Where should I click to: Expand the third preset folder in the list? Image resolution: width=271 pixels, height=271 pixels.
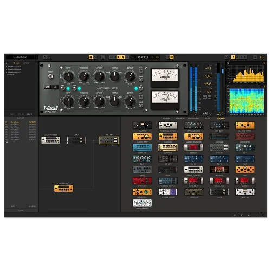(7, 72)
